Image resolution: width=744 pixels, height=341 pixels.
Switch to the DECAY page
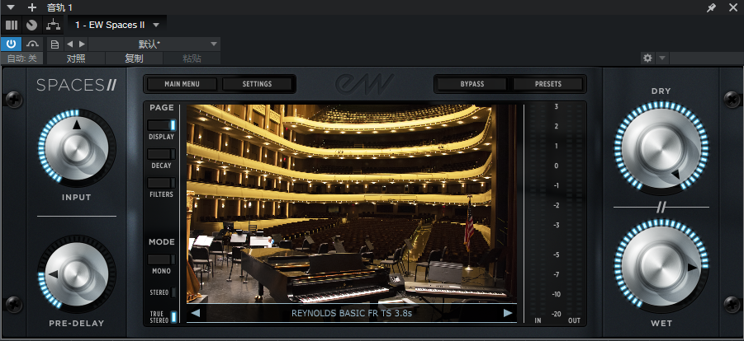tap(161, 154)
